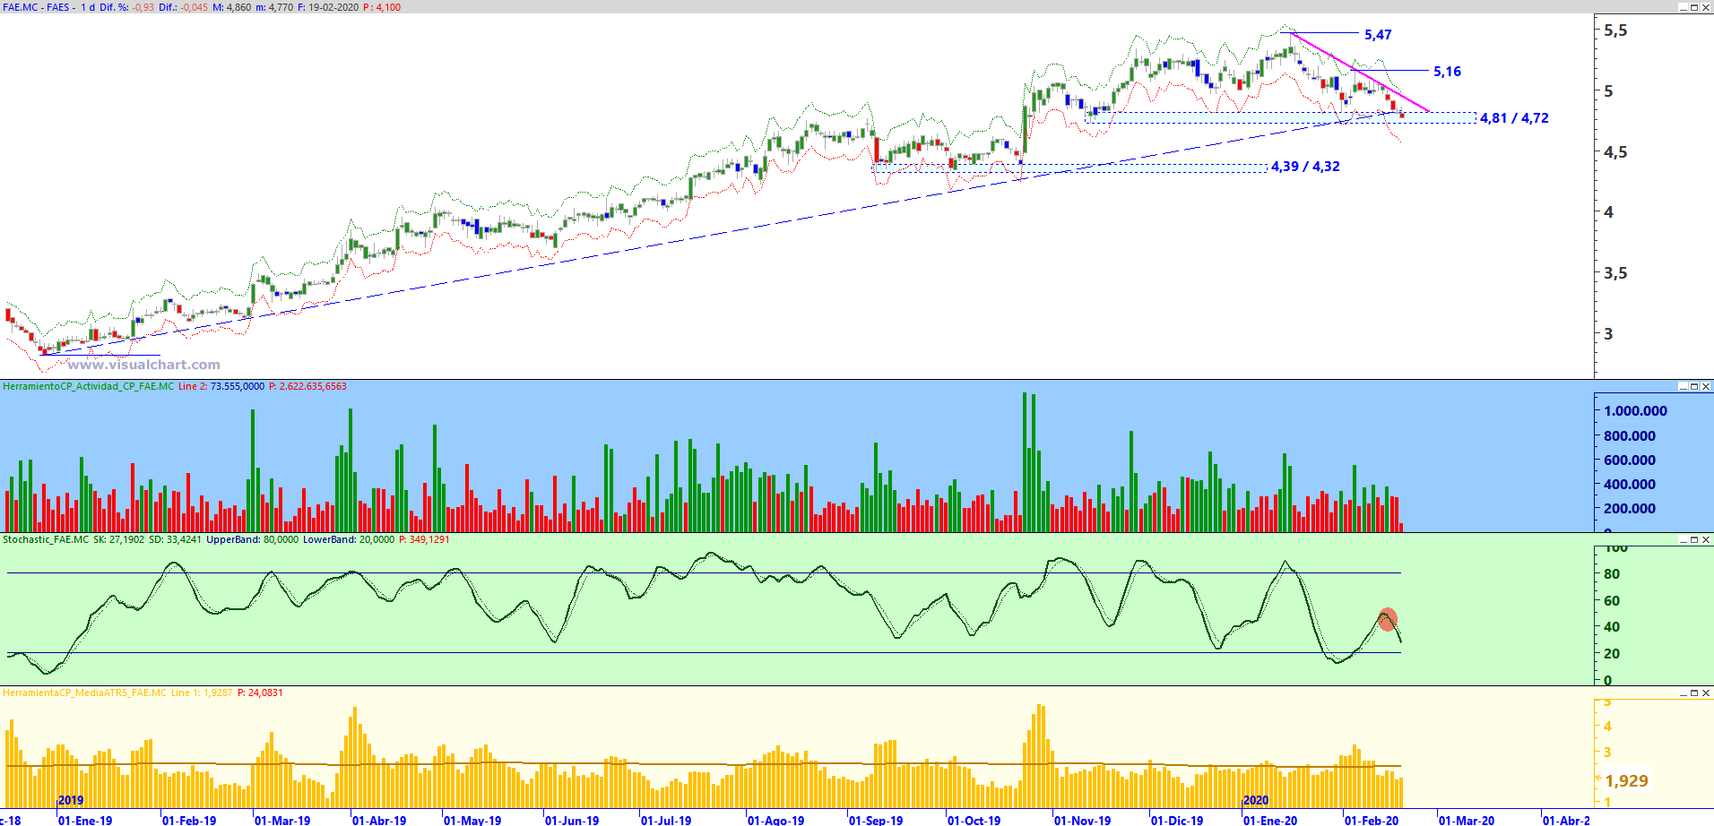
Task: Click "HerramientoCP_Actividad_CP_FAE.MC" indicator title
Action: 89,386
